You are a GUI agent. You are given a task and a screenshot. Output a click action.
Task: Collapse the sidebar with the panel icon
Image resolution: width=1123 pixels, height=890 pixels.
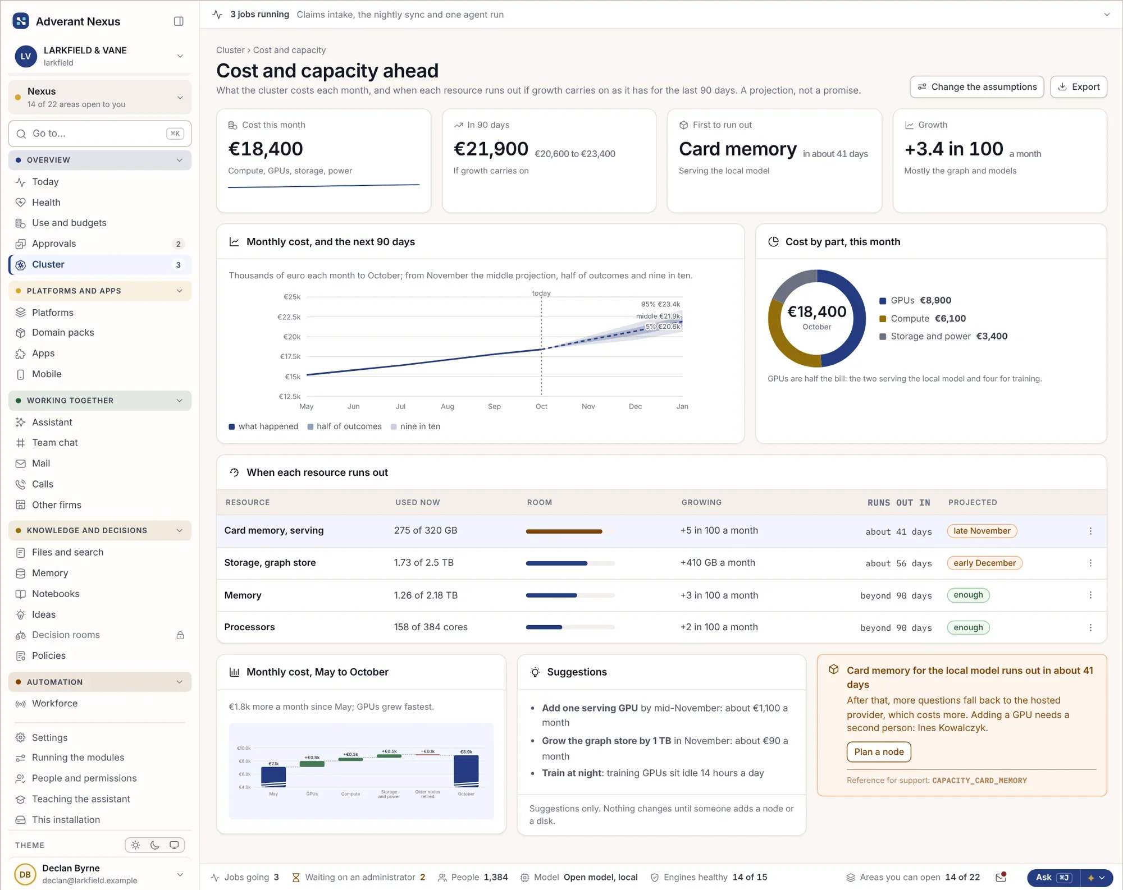(179, 21)
